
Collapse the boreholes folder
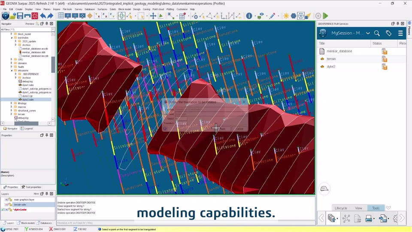[x=11, y=38]
